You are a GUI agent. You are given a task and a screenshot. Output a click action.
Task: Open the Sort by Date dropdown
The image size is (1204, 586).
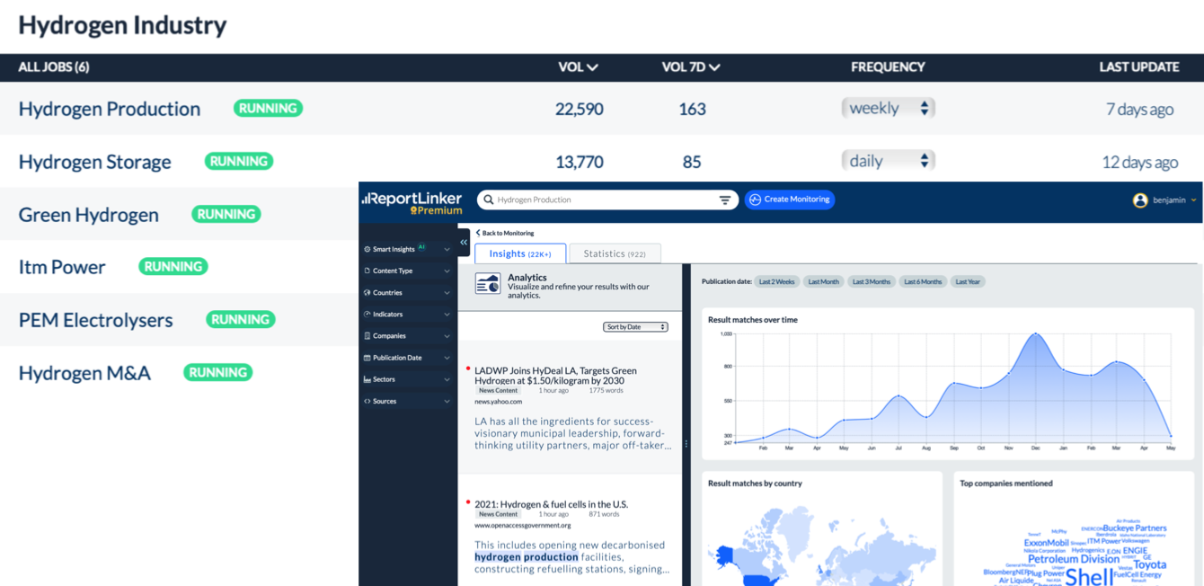click(x=635, y=327)
